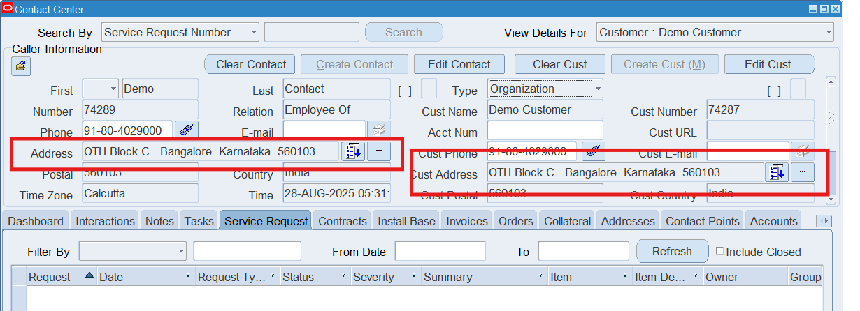Image resolution: width=860 pixels, height=311 pixels.
Task: Switch to the Tasks tab
Action: tap(199, 221)
